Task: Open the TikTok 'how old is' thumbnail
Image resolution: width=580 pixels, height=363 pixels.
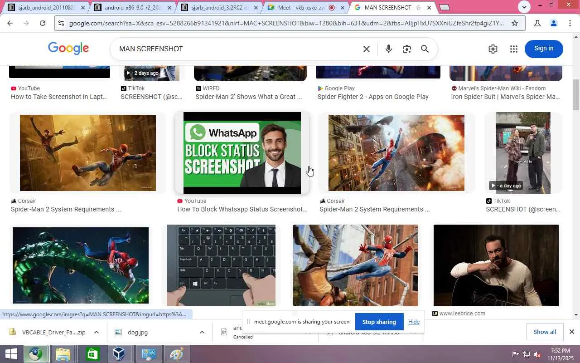Action: (523, 153)
